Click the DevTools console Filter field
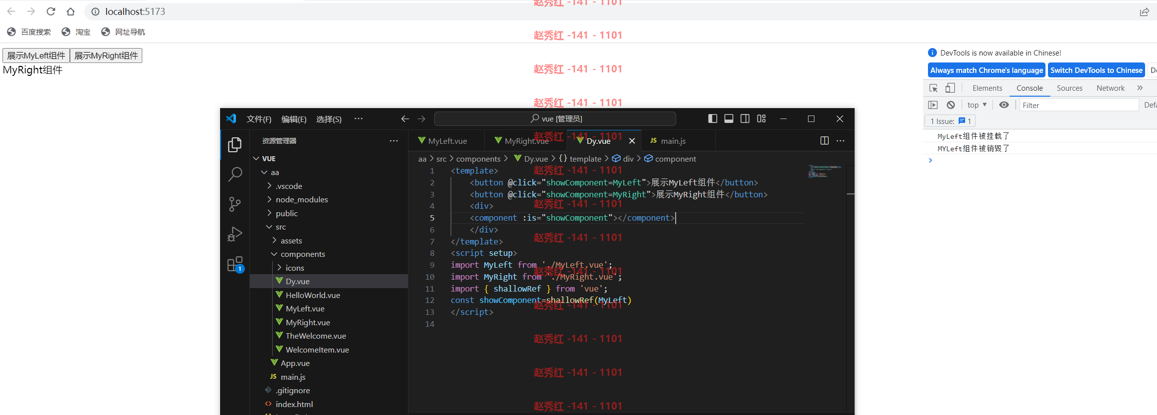 coord(1079,105)
